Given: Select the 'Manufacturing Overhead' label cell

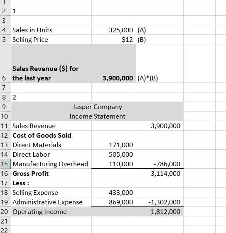Looking at the screenshot, I should [x=52, y=164].
